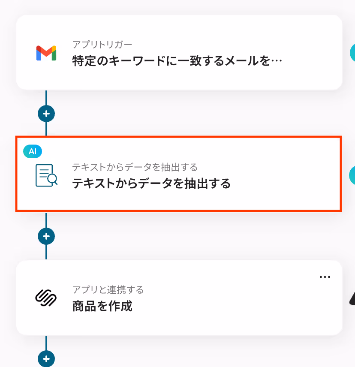Click the Gmail app icon
This screenshot has height=367, width=355.
pyautogui.click(x=46, y=53)
